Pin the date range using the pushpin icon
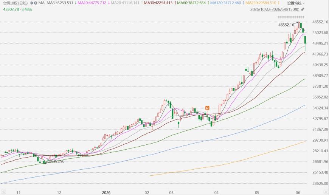The width and height of the screenshot is (329, 195). click(x=303, y=9)
